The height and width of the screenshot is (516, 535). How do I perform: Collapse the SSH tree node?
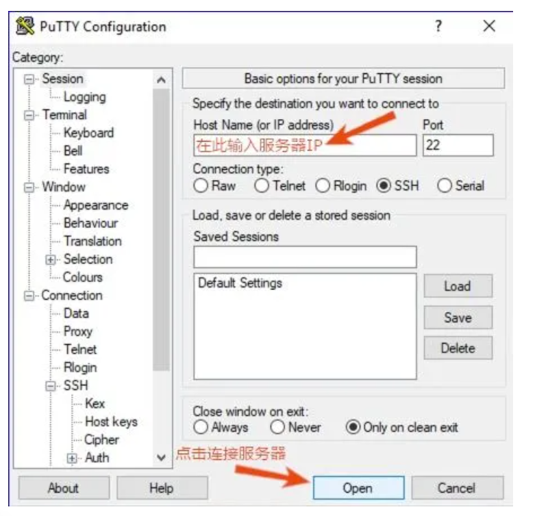(51, 386)
